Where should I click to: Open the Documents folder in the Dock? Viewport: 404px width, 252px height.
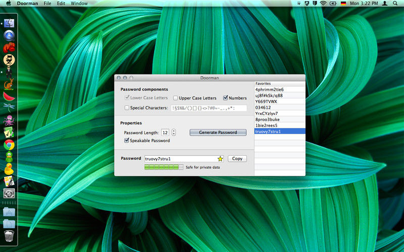9,224
